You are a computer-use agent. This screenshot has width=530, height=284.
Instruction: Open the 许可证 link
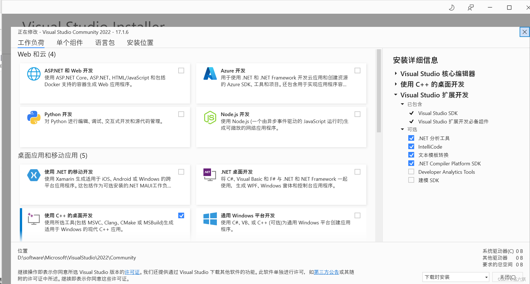pos(132,272)
